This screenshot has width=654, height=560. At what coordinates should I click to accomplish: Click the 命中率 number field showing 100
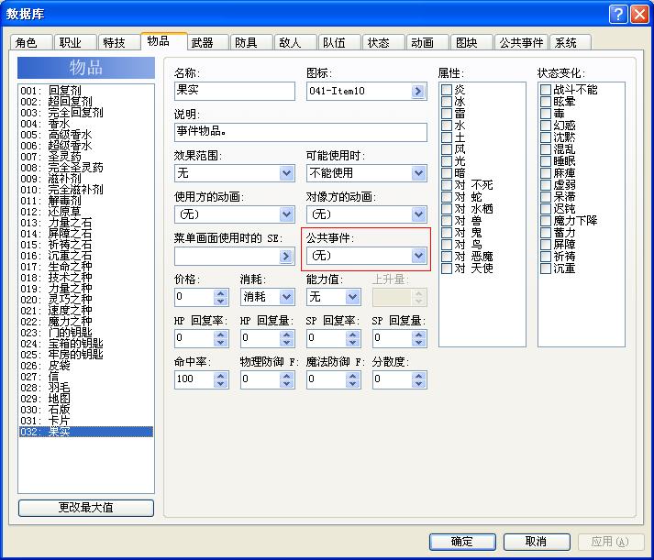(194, 379)
